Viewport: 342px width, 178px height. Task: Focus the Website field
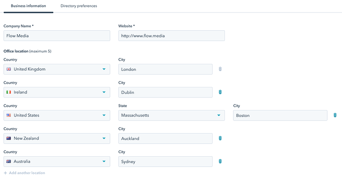click(x=171, y=36)
